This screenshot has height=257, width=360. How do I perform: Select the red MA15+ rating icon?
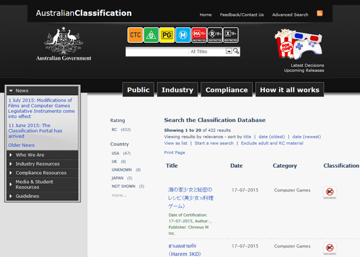click(199, 35)
